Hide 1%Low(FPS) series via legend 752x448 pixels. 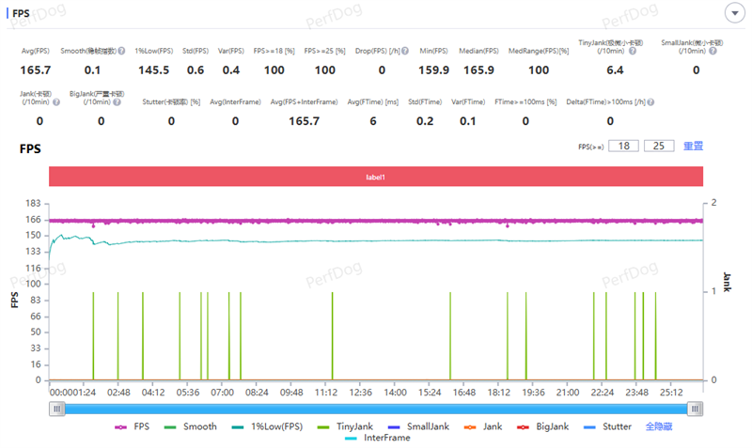click(267, 426)
